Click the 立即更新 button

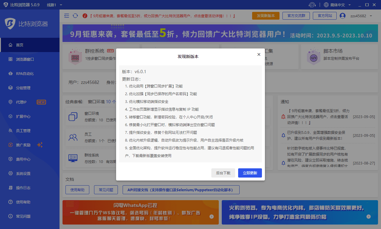tap(250, 173)
